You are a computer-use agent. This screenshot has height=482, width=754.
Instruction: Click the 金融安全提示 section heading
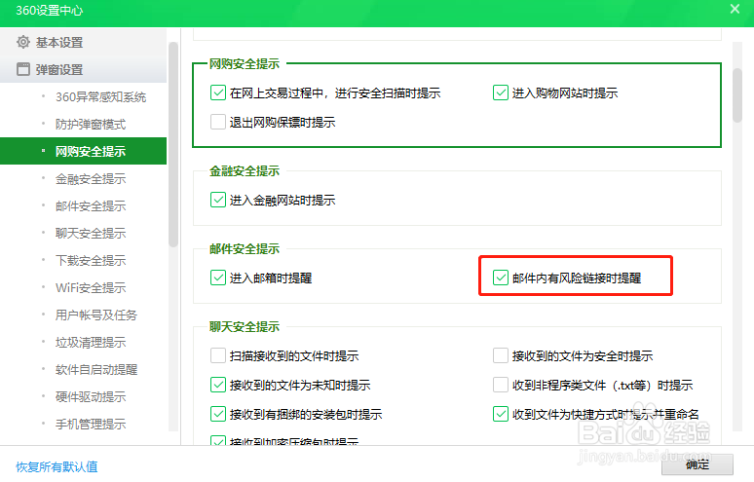245,171
